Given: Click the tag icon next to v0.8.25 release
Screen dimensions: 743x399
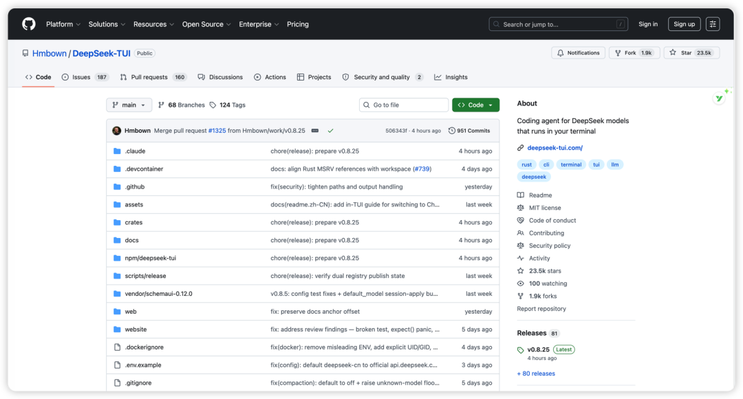Looking at the screenshot, I should coord(520,350).
